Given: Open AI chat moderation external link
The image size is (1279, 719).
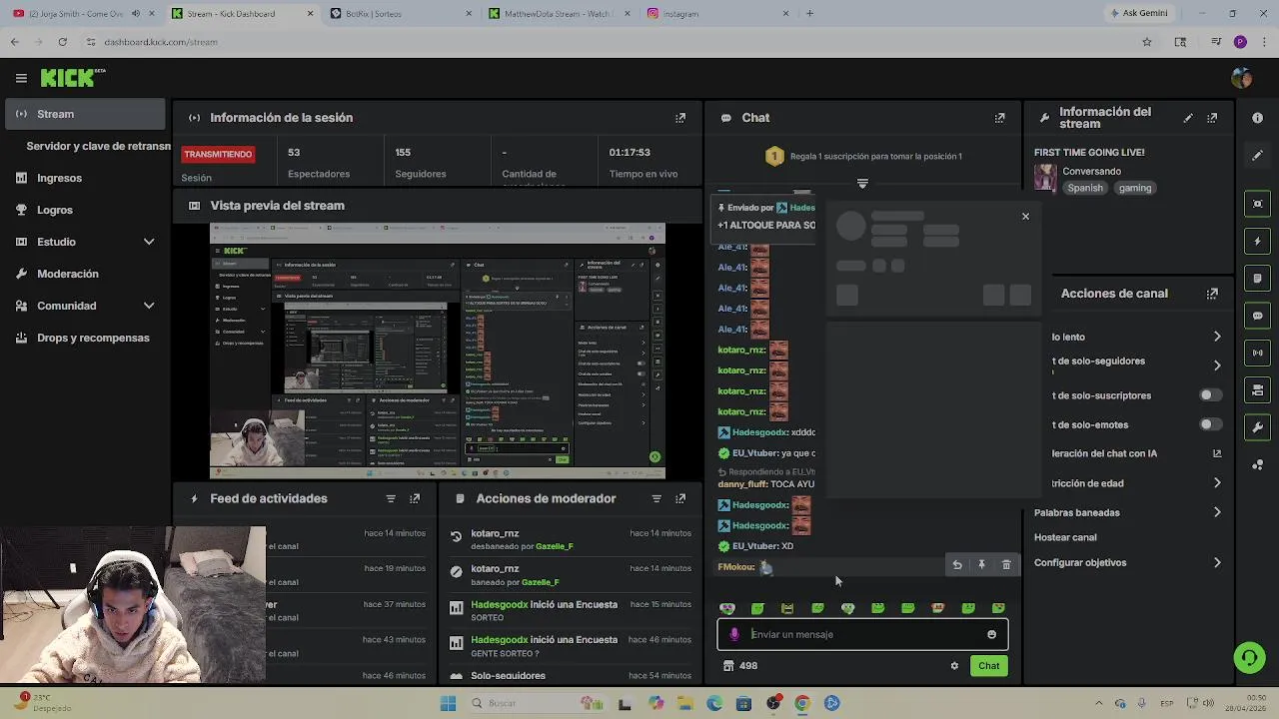Looking at the screenshot, I should [1217, 453].
